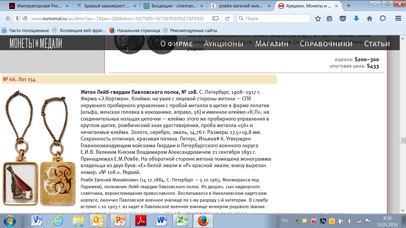
Task: Open network signal tray icon
Action: tap(359, 221)
